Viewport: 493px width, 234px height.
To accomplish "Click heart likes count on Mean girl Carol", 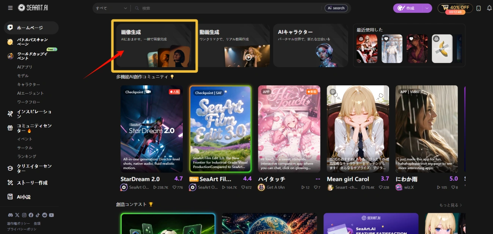I will [384, 187].
